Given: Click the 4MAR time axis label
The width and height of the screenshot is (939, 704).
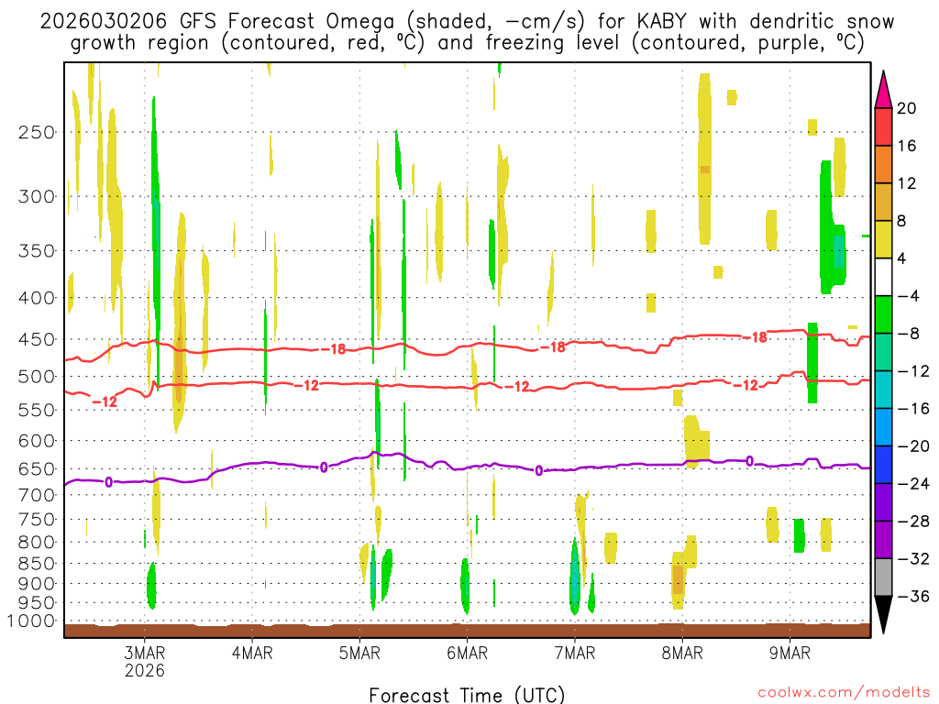Looking at the screenshot, I should 252,653.
